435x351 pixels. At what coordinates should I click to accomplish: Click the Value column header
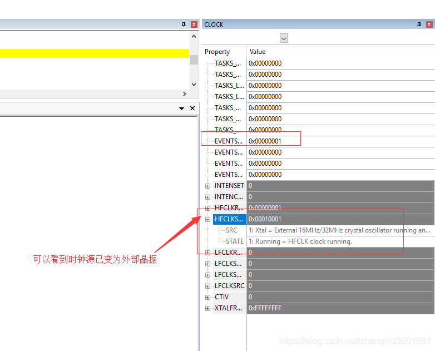click(258, 52)
